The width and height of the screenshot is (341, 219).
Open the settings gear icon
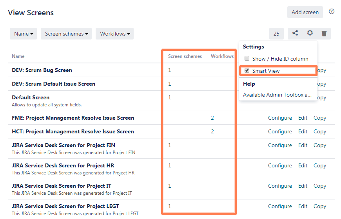coord(310,34)
